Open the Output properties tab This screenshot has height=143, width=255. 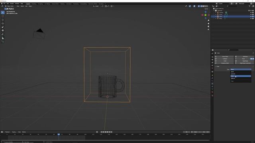pyautogui.click(x=212, y=60)
